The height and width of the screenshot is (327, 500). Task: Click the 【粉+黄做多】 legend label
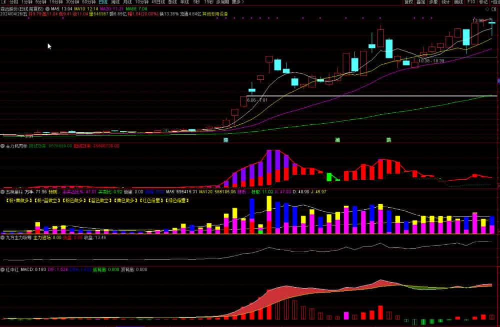pos(19,201)
